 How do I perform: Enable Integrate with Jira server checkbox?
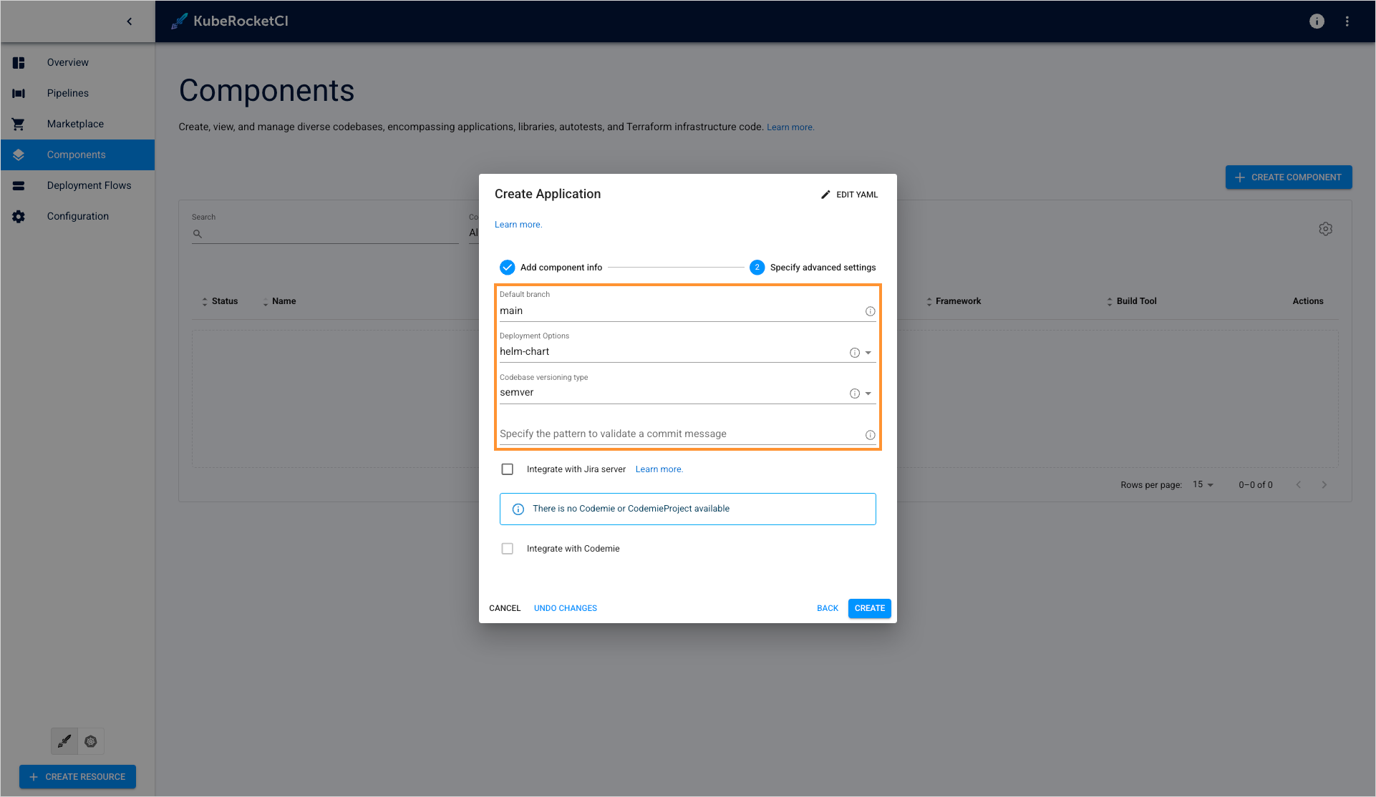coord(508,469)
